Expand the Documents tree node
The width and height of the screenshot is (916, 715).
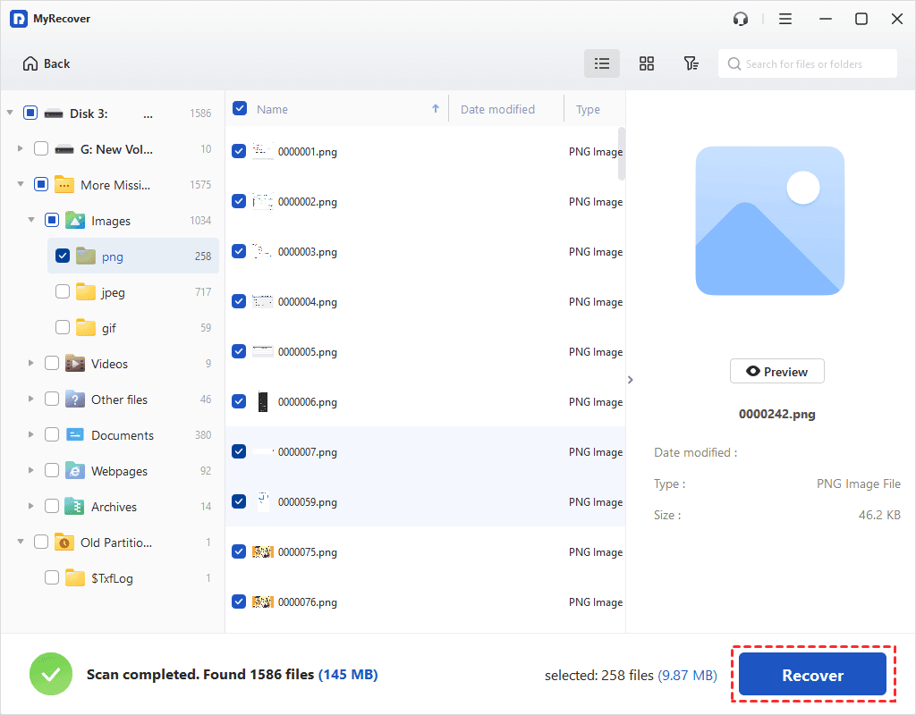pos(31,435)
